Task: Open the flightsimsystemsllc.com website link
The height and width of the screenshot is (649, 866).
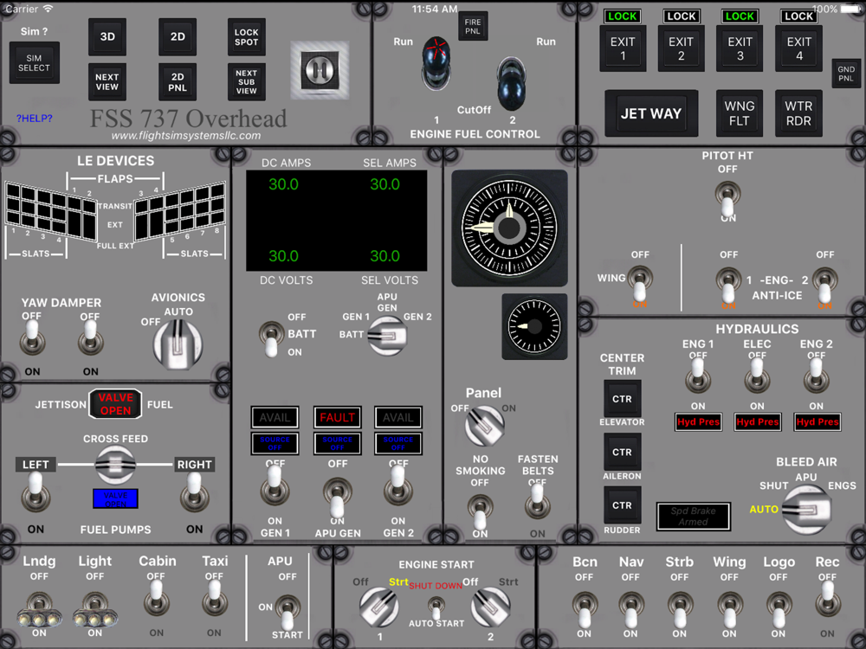Action: (x=185, y=136)
